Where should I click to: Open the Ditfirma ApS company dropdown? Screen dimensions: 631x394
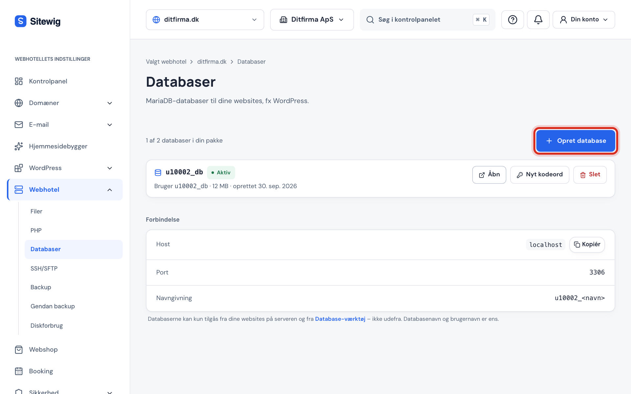pyautogui.click(x=312, y=20)
